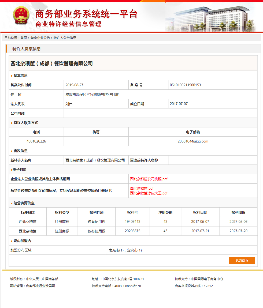This screenshot has height=308, width=263.
Task: Select announcement date 2019-08-27
Action: click(x=74, y=85)
